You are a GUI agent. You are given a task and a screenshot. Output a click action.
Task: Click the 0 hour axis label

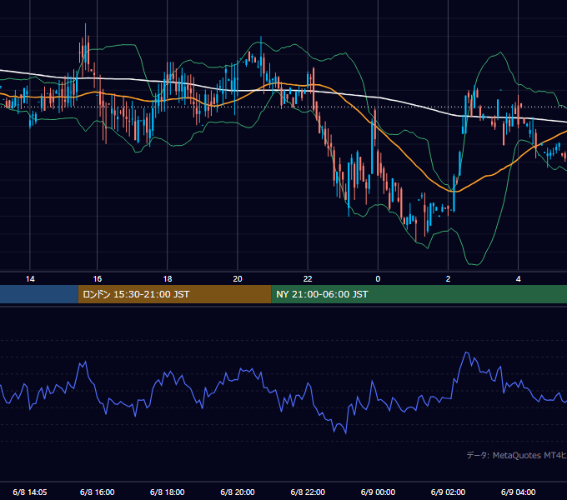378,279
